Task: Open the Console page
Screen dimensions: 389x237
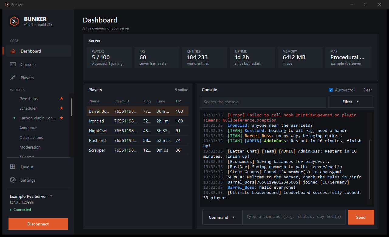Action: [x=38, y=64]
